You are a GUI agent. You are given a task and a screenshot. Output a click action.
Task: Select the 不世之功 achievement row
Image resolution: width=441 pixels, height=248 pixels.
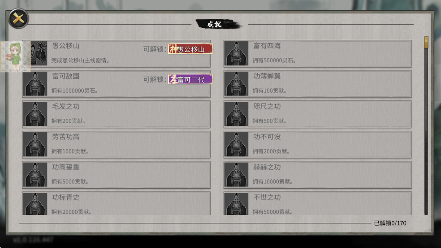[318, 203]
